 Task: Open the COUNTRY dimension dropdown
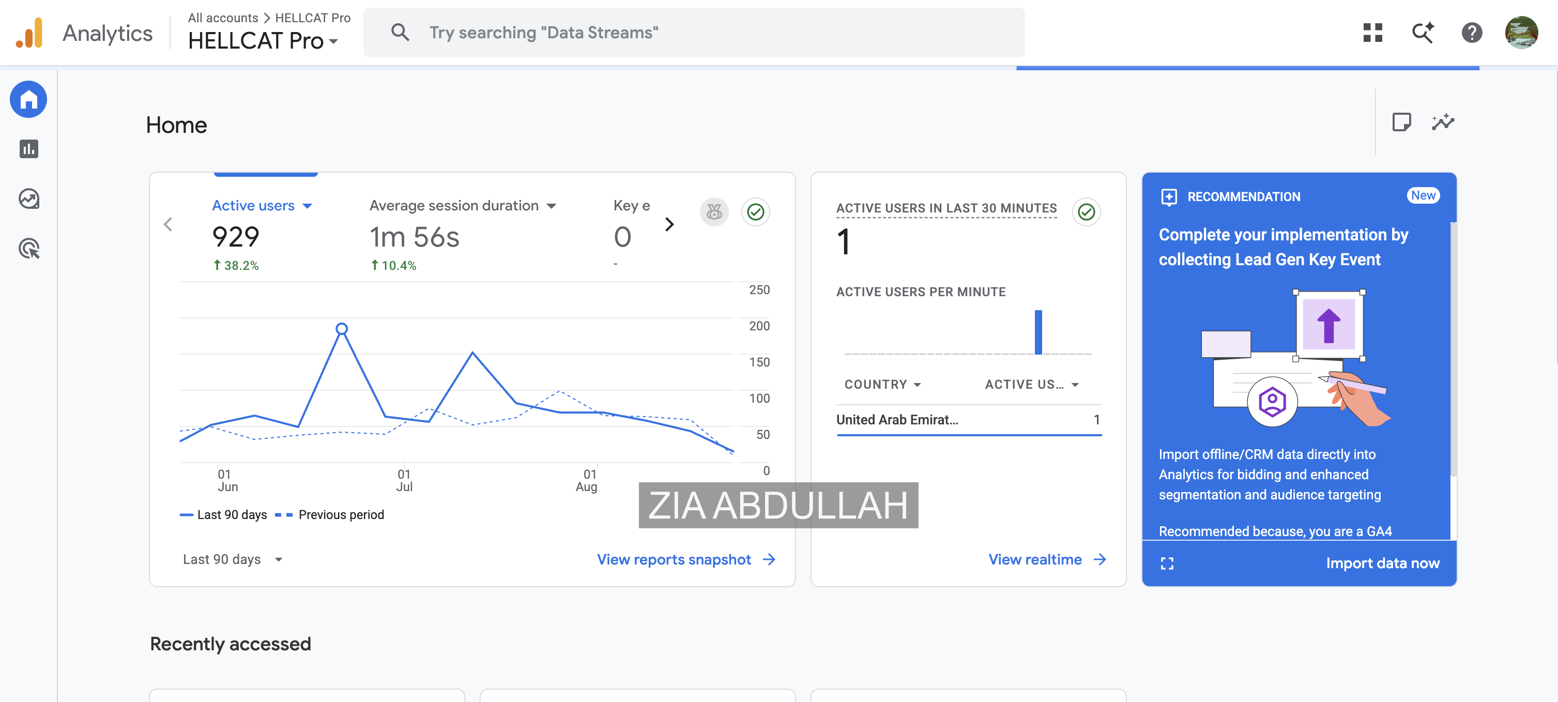click(x=882, y=385)
